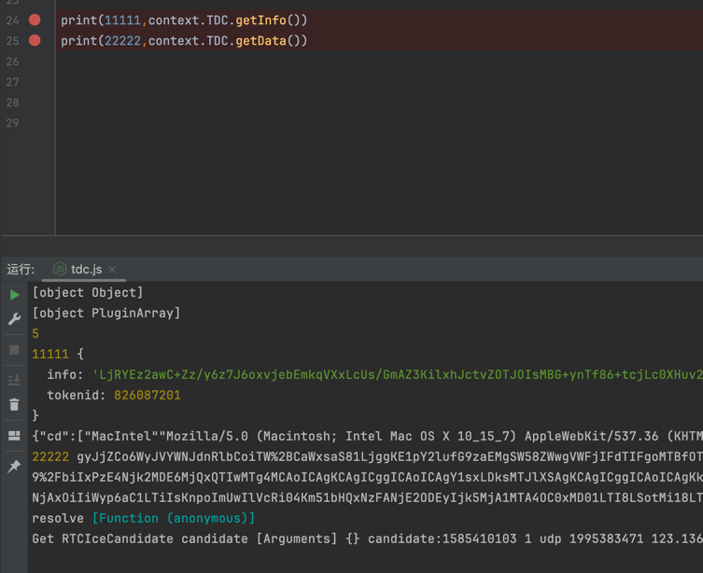
Task: Click the Node.js icon on tdc.js tab
Action: (x=60, y=269)
